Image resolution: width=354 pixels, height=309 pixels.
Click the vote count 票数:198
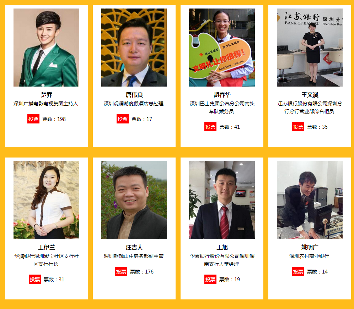click(x=54, y=119)
